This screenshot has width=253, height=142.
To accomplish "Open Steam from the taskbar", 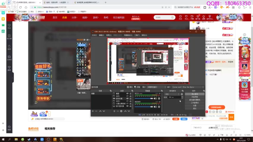I will pos(29,139).
